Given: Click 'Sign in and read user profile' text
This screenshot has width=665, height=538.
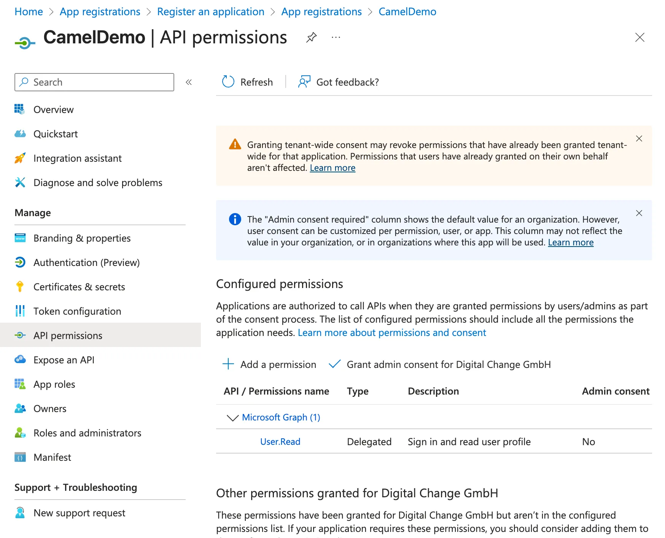Looking at the screenshot, I should [469, 442].
